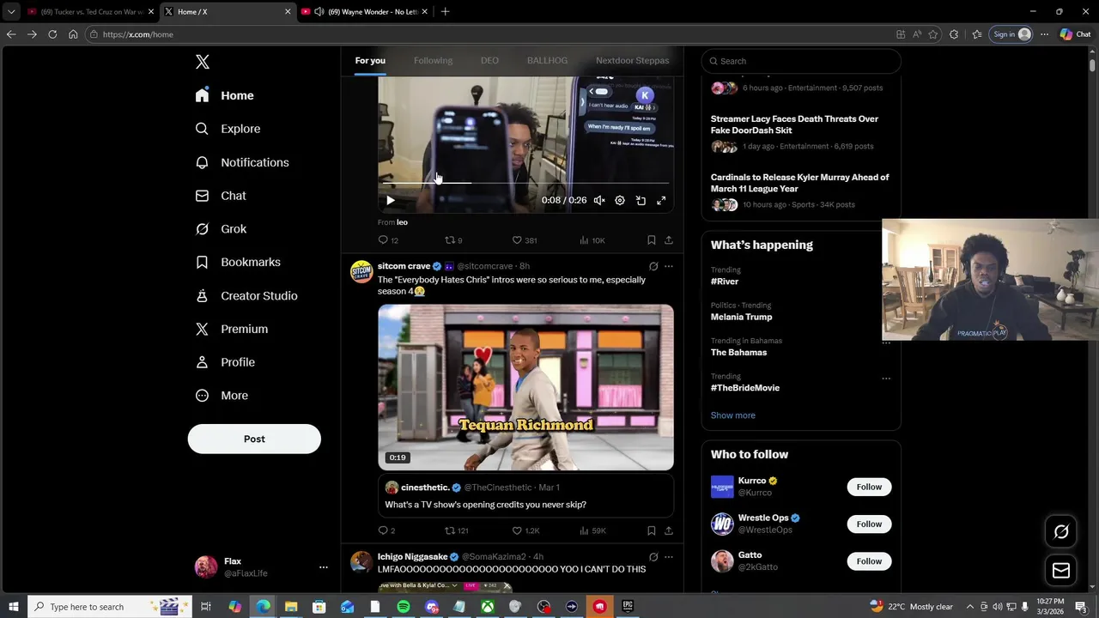Bookmark the video post from leo
The width and height of the screenshot is (1099, 618).
click(x=652, y=240)
